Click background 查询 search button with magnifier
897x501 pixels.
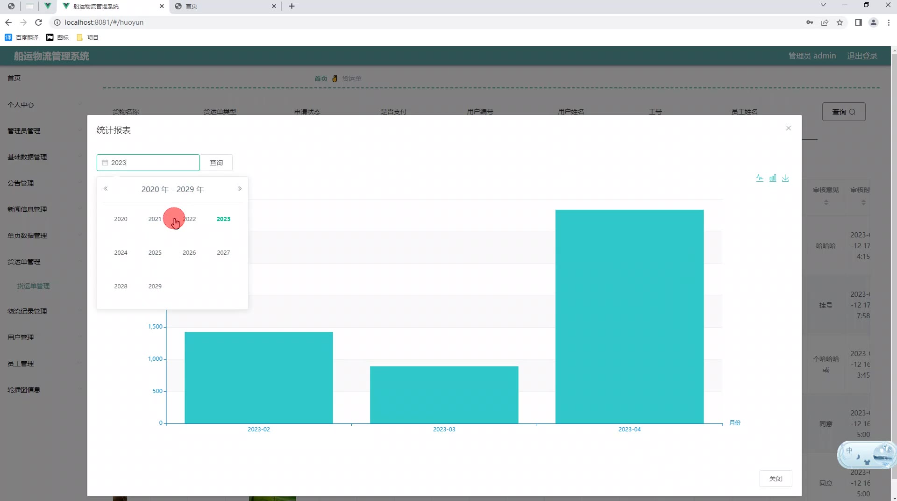(x=844, y=112)
